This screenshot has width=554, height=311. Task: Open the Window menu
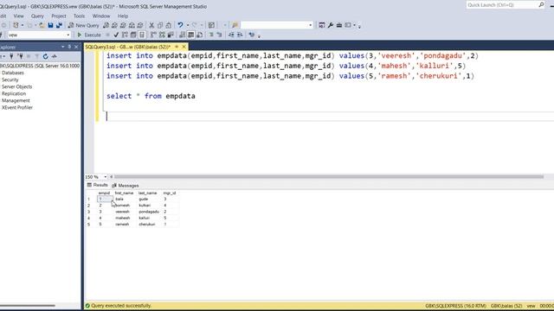pyautogui.click(x=101, y=16)
